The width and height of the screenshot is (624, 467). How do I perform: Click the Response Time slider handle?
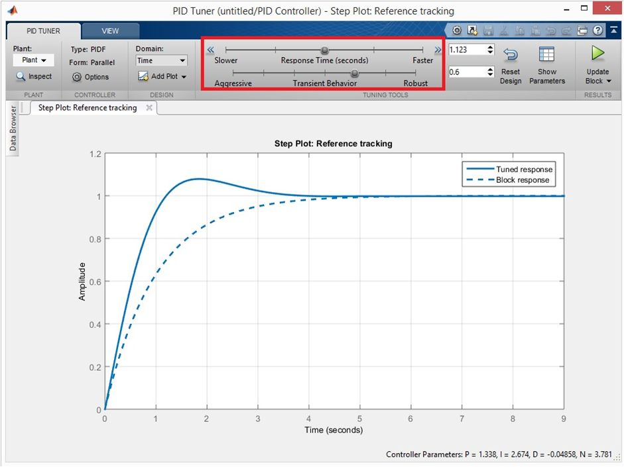pos(325,50)
